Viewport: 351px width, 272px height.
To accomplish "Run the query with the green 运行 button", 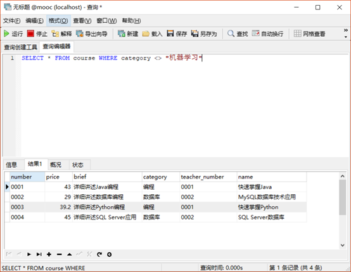I will (x=13, y=34).
